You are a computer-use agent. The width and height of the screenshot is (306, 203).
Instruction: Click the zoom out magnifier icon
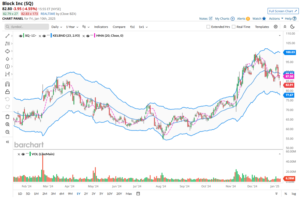(x=7, y=132)
